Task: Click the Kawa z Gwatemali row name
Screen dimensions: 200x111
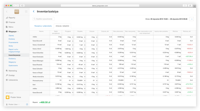Action: (x=39, y=45)
